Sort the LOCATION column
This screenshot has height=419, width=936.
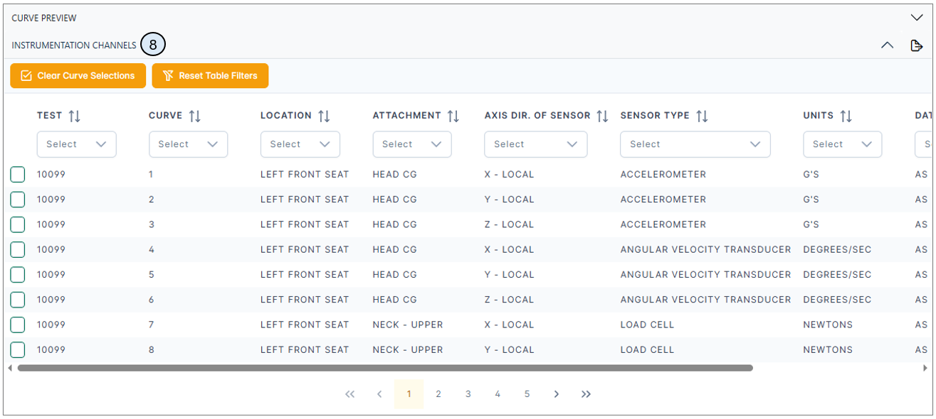325,115
